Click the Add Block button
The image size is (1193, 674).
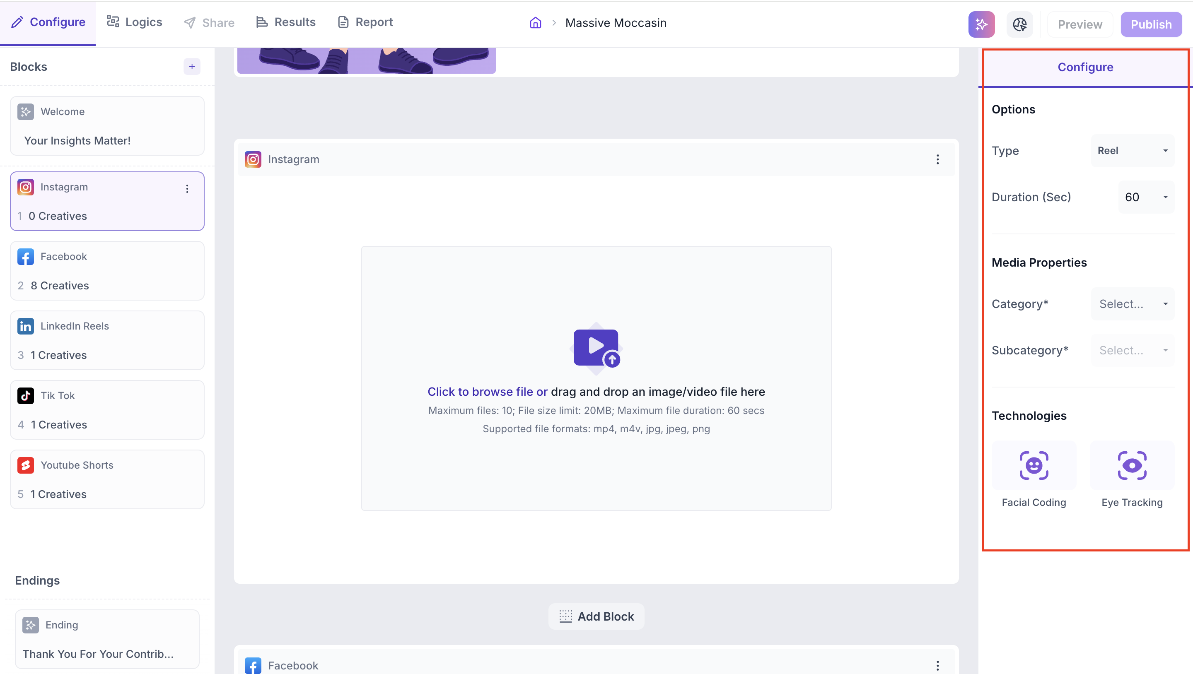coord(596,616)
